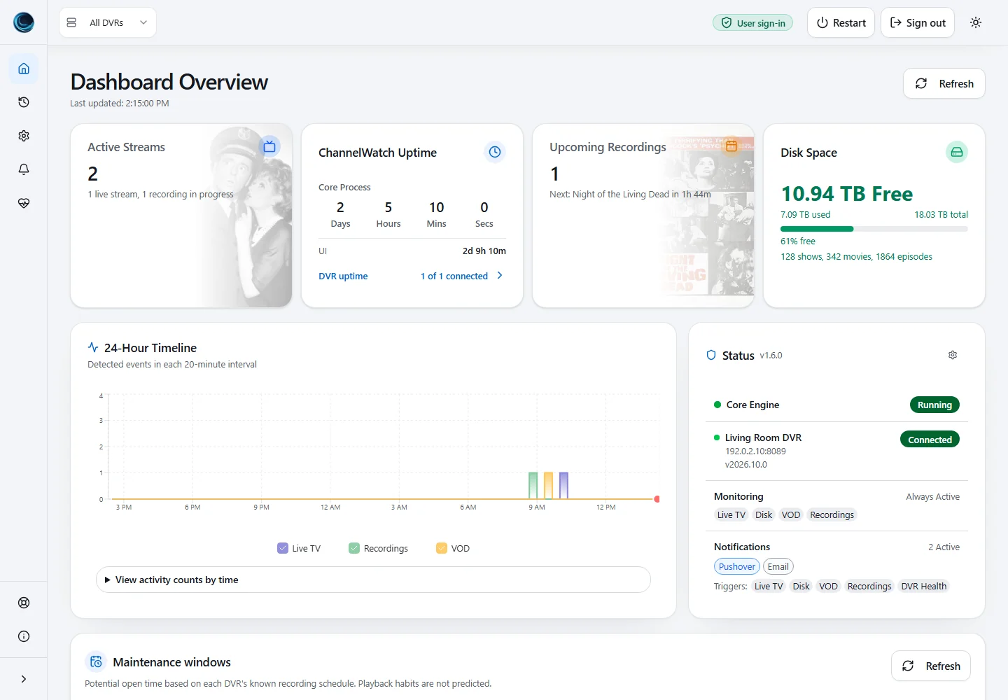The image size is (1008, 700).
Task: Refresh the Maintenance windows section
Action: click(931, 666)
